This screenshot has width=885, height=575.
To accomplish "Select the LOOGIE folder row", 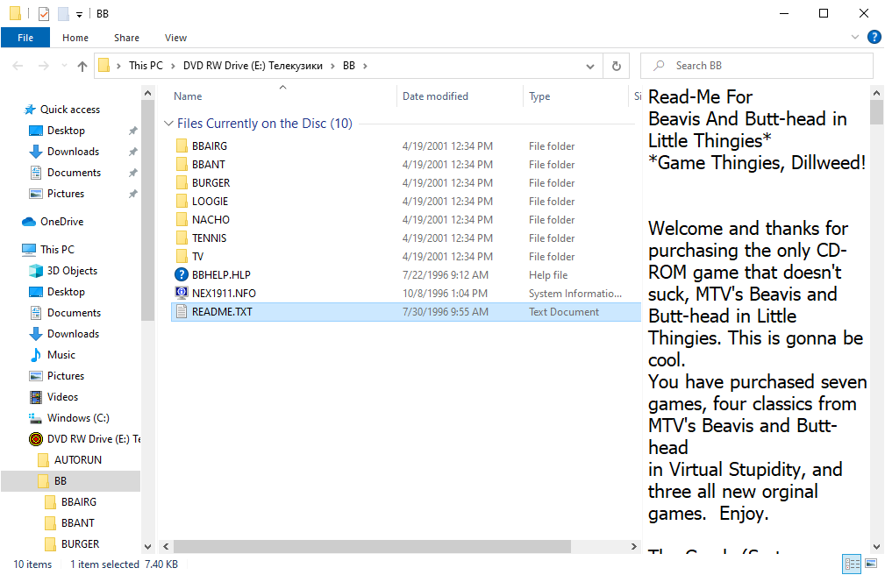I will point(406,202).
